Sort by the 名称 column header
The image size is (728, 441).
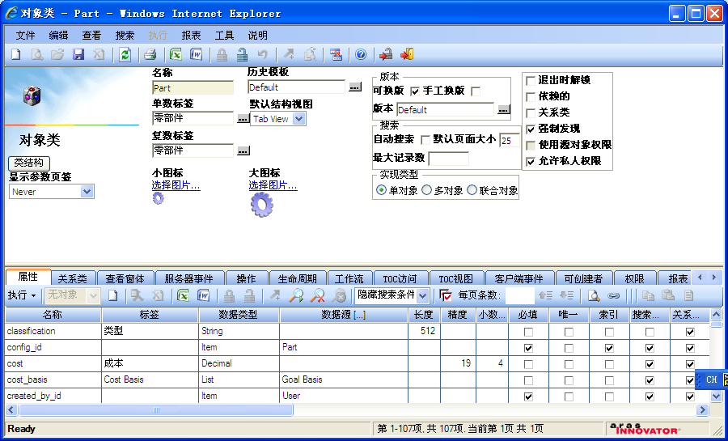pos(53,315)
